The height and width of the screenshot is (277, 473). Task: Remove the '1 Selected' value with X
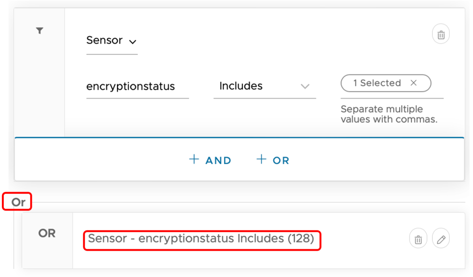point(414,83)
